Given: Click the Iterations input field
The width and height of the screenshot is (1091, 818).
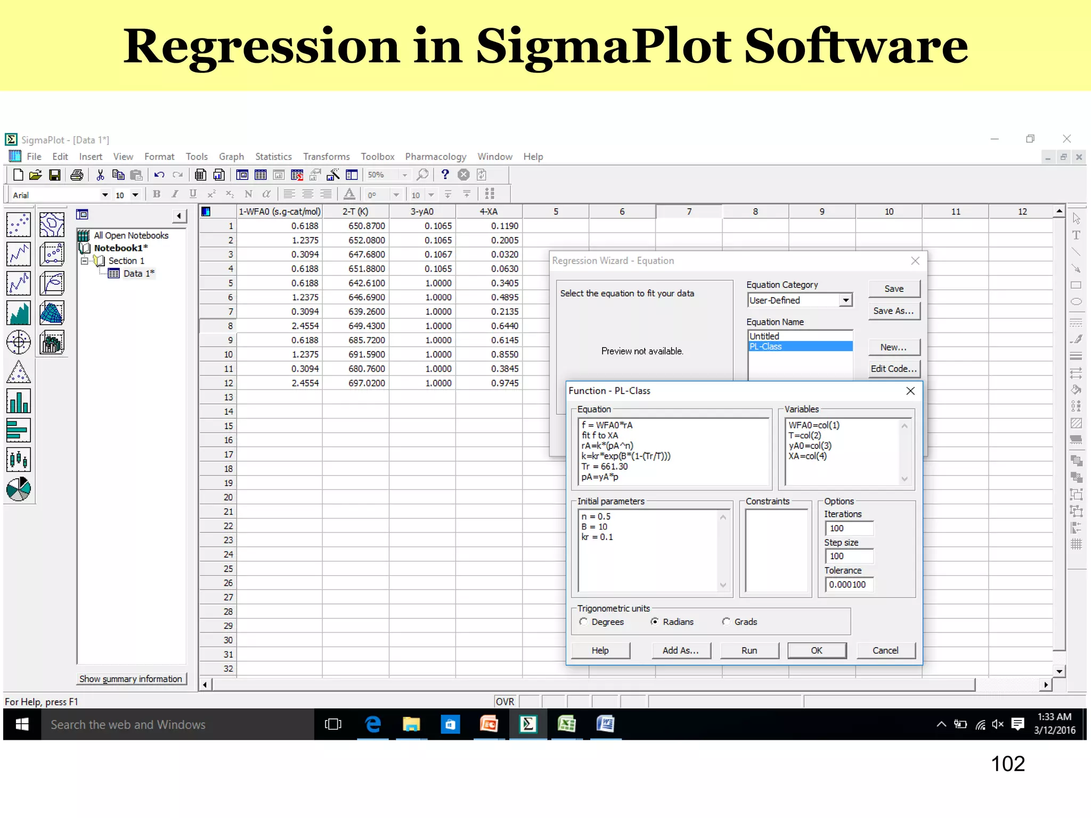Looking at the screenshot, I should 849,528.
